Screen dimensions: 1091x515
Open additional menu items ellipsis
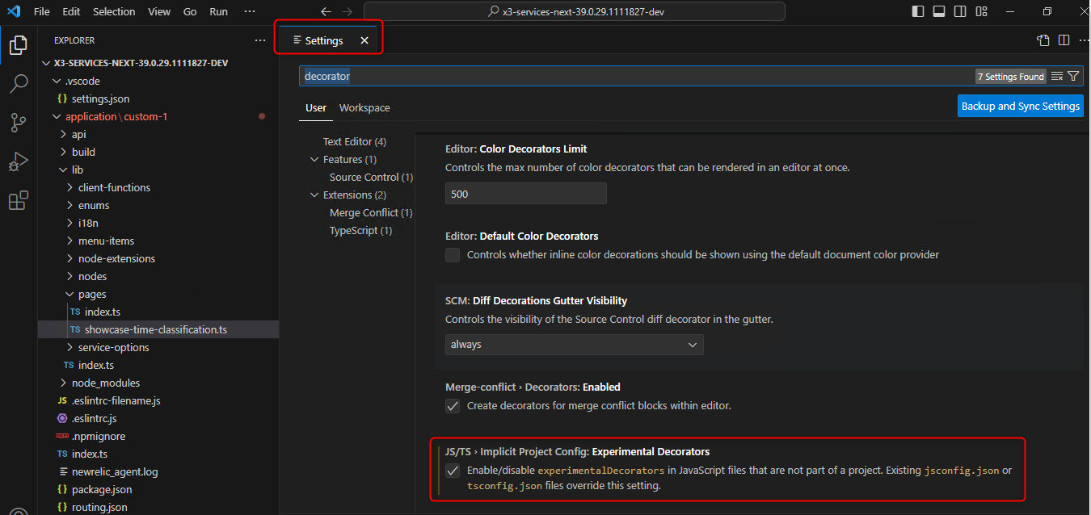250,12
